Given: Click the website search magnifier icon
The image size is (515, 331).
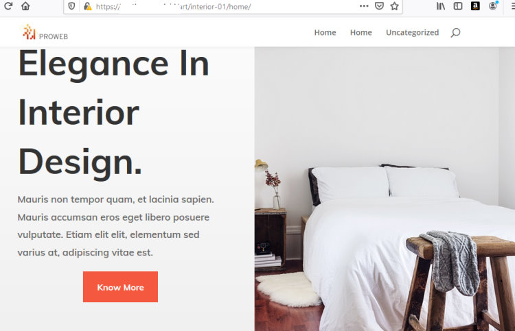Looking at the screenshot, I should [x=455, y=32].
